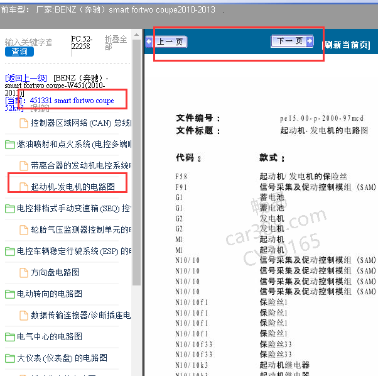Open 轮胎气压监测器控制单元 document

tap(81, 229)
